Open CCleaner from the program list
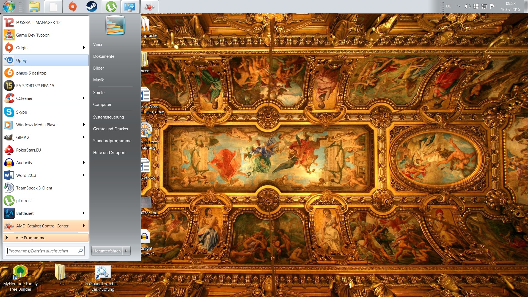The height and width of the screenshot is (297, 528). click(x=46, y=98)
